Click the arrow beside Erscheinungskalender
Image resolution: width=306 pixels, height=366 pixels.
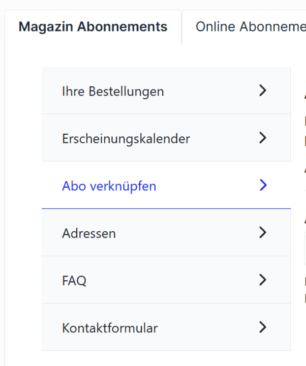tap(262, 138)
